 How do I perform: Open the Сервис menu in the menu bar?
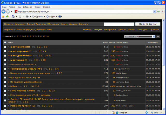pyautogui.click(x=37, y=7)
